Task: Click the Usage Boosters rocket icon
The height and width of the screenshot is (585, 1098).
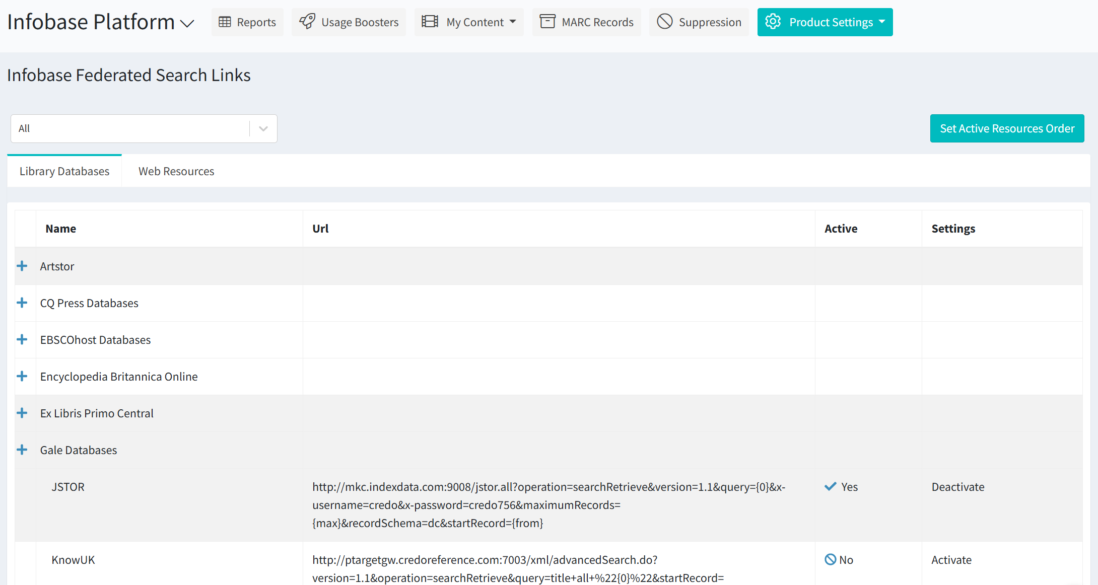Action: click(307, 22)
